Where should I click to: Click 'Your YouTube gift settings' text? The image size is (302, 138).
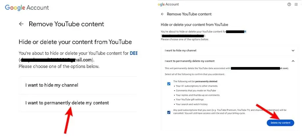click(x=190, y=100)
